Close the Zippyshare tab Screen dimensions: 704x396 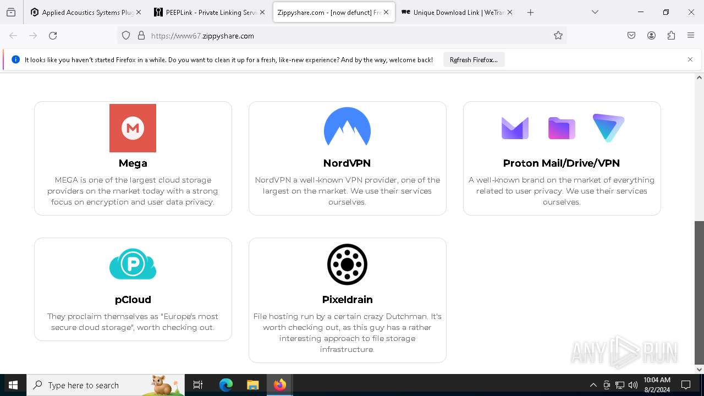(x=386, y=12)
